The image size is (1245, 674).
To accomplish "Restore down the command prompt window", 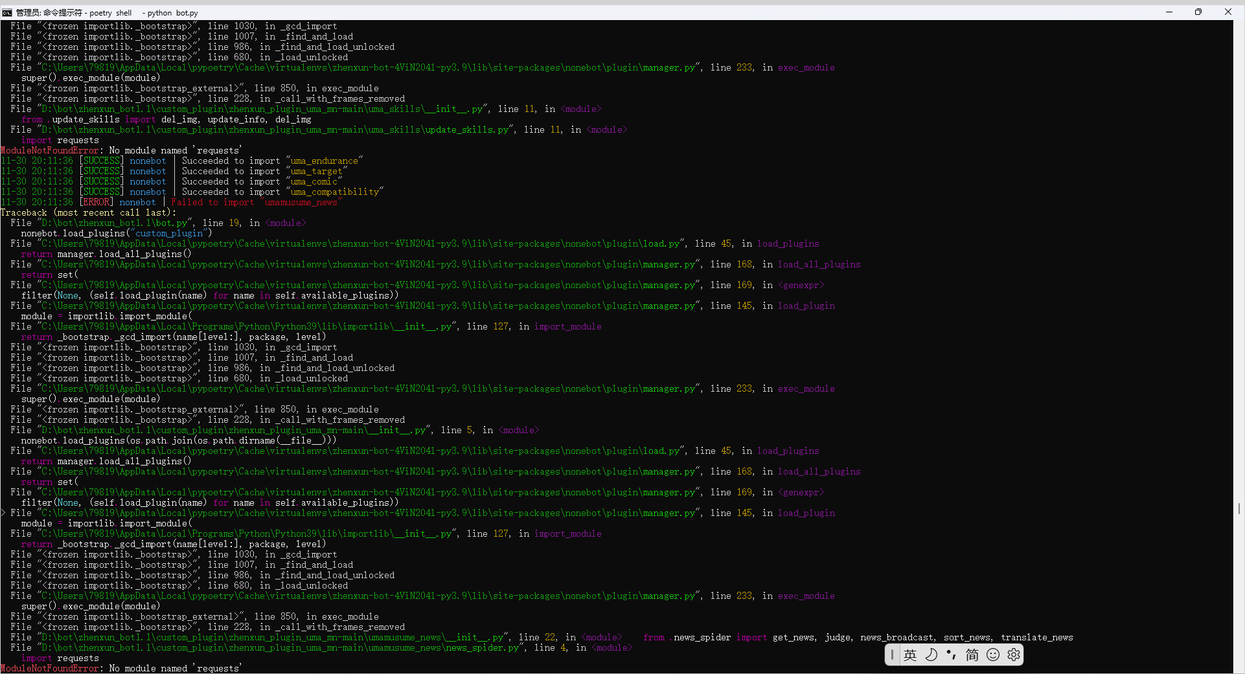I will (x=1198, y=12).
